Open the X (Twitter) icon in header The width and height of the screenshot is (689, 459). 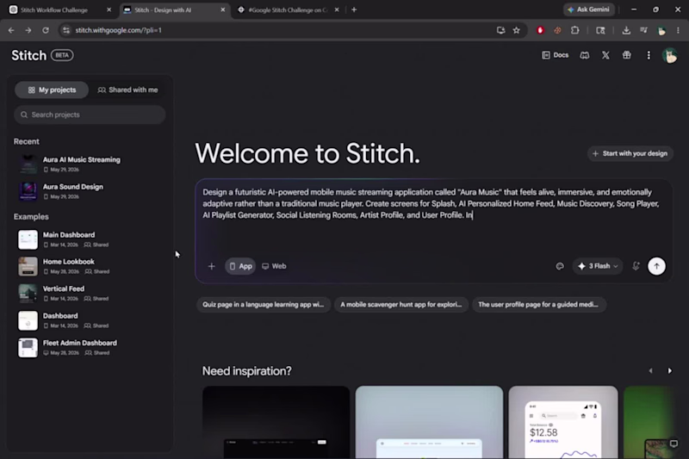(x=605, y=55)
